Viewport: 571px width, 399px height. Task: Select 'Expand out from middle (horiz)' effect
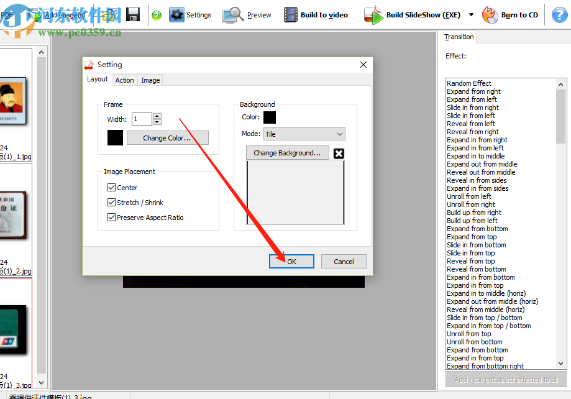coord(492,301)
